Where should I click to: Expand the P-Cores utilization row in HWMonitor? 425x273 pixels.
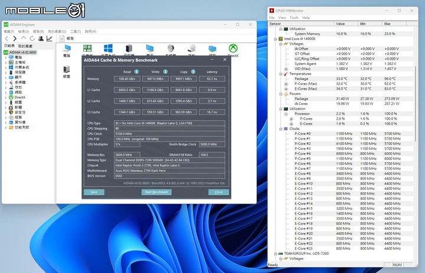(291, 119)
